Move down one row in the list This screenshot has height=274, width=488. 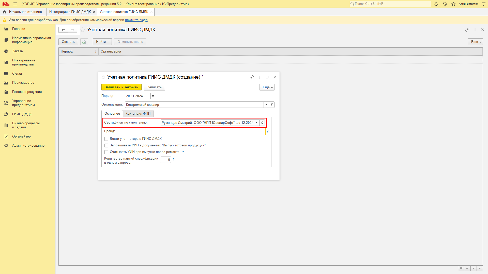click(474, 268)
